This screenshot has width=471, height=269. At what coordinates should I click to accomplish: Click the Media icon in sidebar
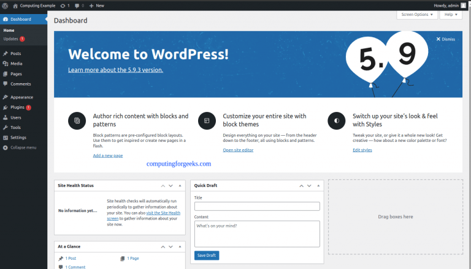coord(6,64)
